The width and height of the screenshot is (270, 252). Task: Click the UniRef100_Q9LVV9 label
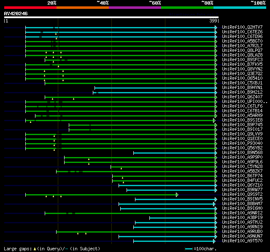coord(242,134)
